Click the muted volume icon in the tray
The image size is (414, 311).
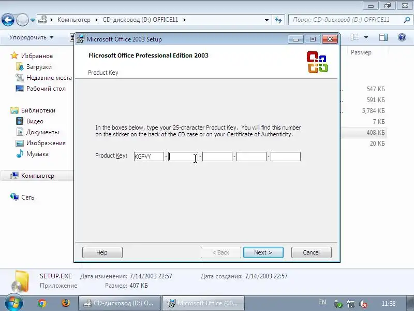(x=363, y=304)
